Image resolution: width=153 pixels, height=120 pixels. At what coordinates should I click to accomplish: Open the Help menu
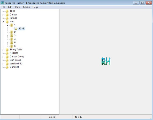pos(35,7)
